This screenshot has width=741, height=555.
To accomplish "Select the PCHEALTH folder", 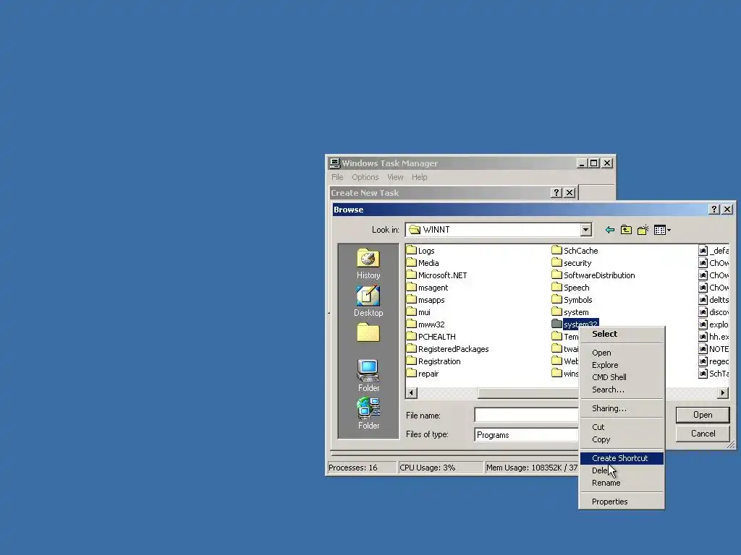I will [x=431, y=337].
